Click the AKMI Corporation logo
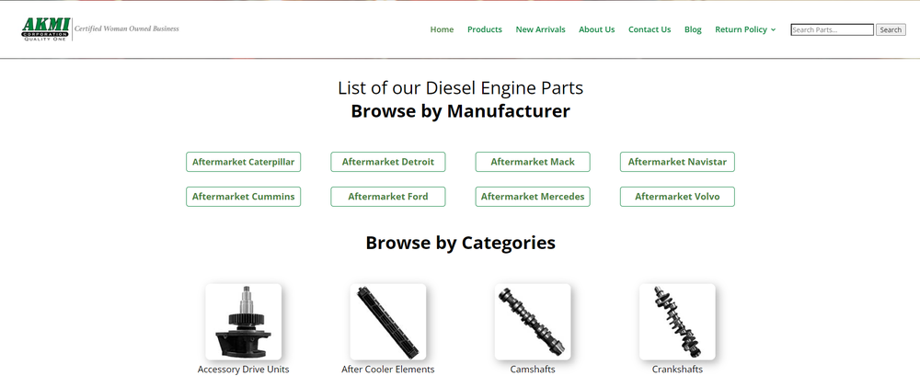920x387 pixels. (46, 28)
